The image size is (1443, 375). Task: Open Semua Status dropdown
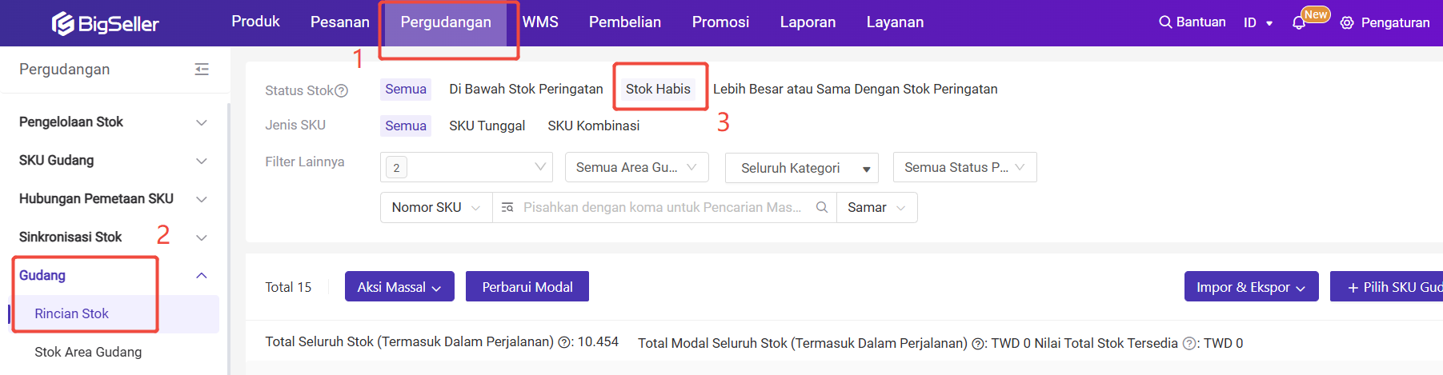(x=964, y=167)
